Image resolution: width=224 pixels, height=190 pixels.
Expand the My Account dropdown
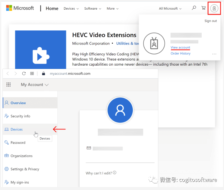coord(35,85)
